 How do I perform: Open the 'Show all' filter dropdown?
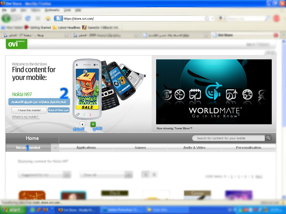[x=106, y=175]
